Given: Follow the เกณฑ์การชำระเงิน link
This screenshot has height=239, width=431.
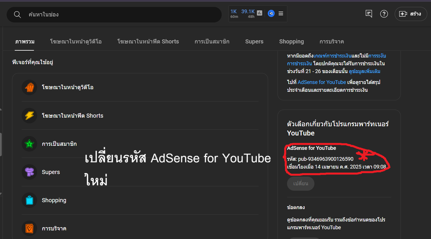Looking at the screenshot, I should click(332, 56).
